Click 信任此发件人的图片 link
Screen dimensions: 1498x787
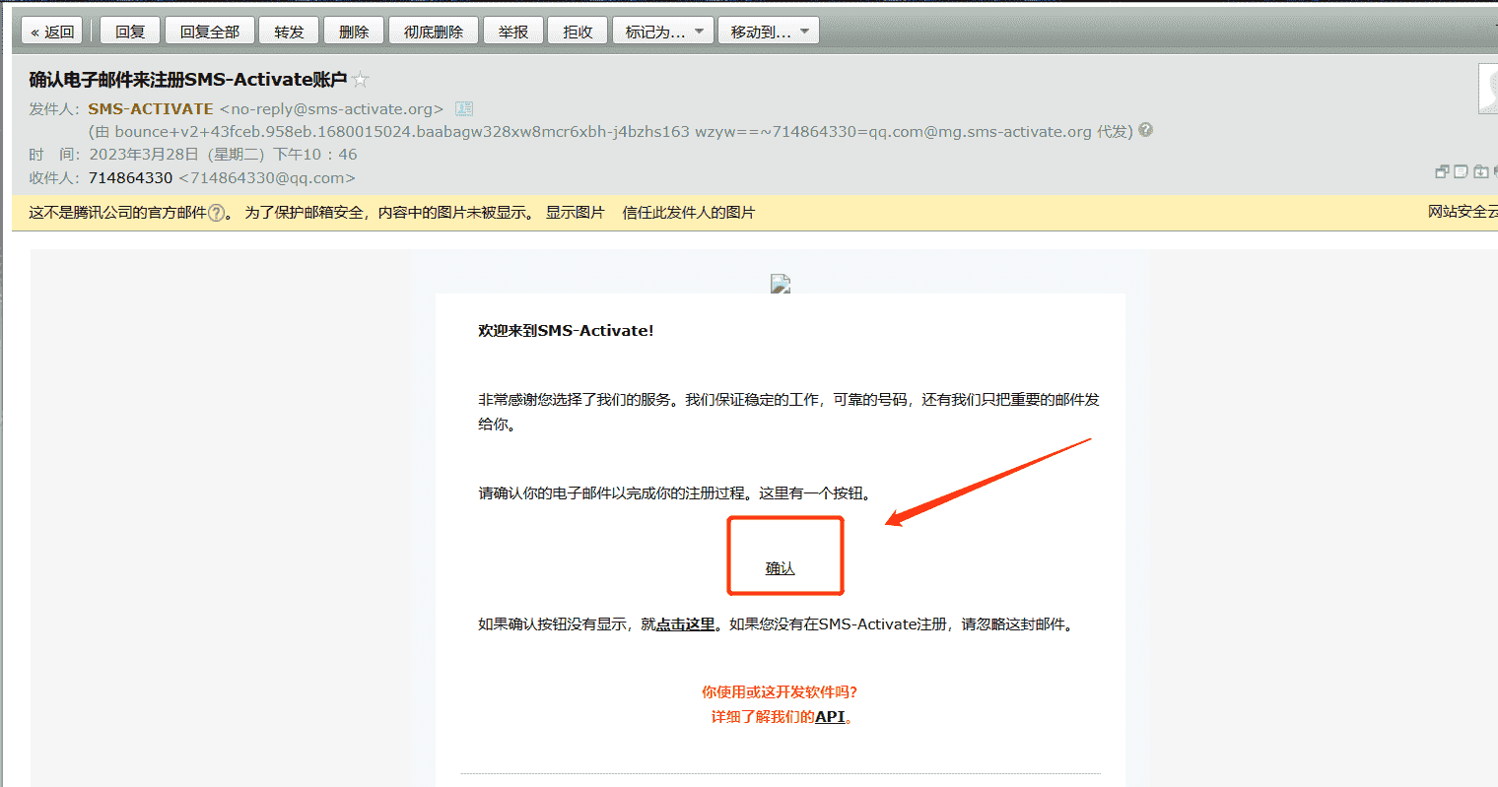(x=689, y=213)
